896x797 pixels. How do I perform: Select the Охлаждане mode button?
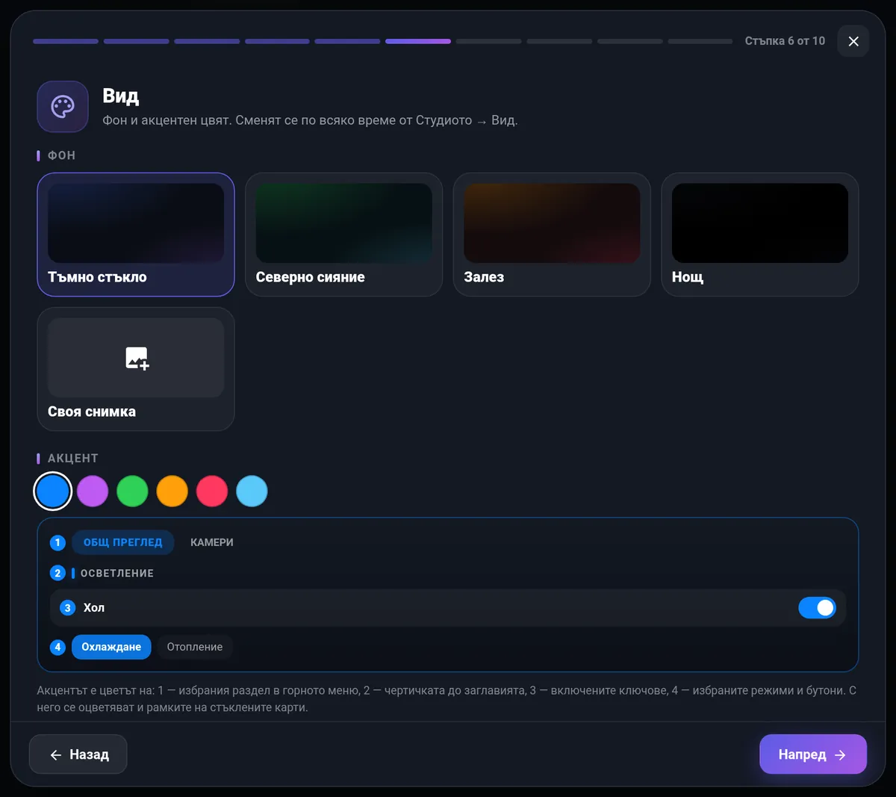111,647
